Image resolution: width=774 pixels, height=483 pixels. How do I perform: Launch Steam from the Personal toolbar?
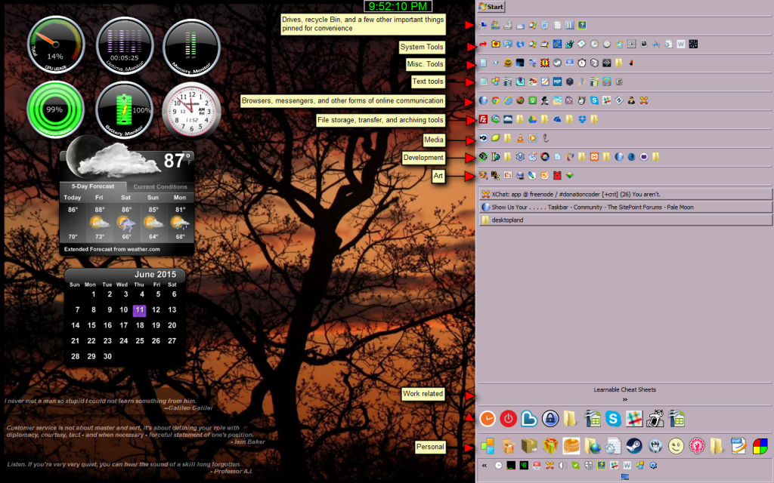pos(633,446)
